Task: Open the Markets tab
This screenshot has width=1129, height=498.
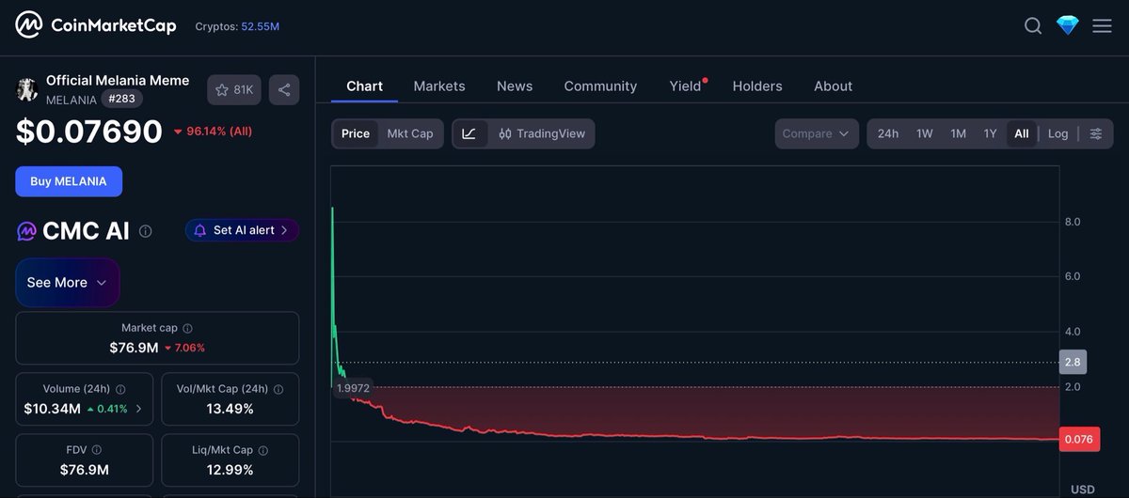Action: (439, 86)
